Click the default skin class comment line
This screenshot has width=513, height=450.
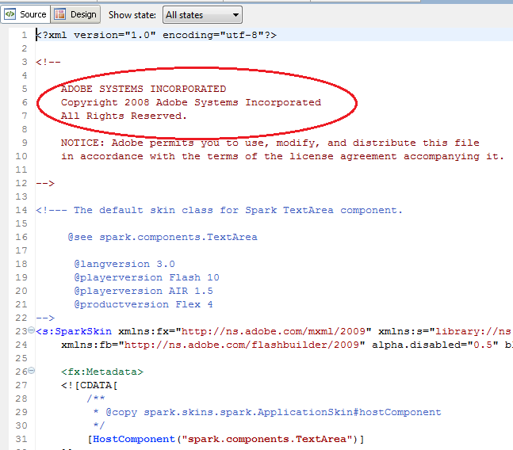click(x=219, y=210)
